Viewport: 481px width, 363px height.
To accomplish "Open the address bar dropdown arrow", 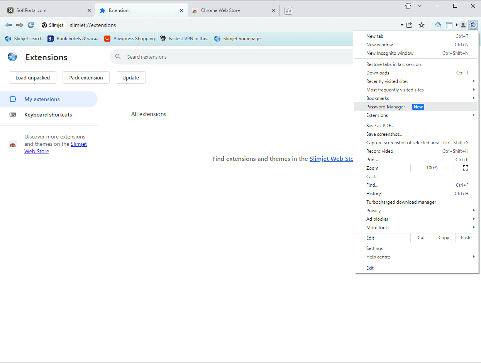I will pos(402,25).
